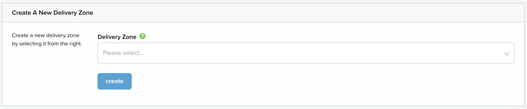Open the Delivery Zone dropdown

tap(306, 53)
